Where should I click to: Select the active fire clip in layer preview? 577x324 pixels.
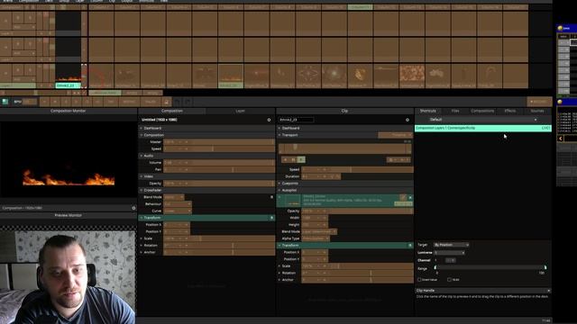[x=69, y=74]
